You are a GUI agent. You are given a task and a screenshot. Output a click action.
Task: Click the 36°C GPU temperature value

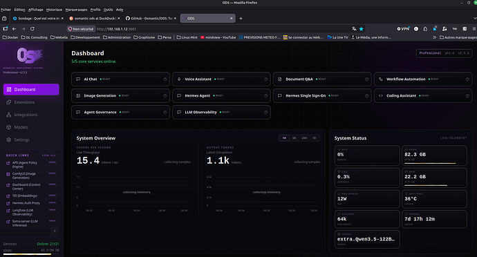click(411, 198)
